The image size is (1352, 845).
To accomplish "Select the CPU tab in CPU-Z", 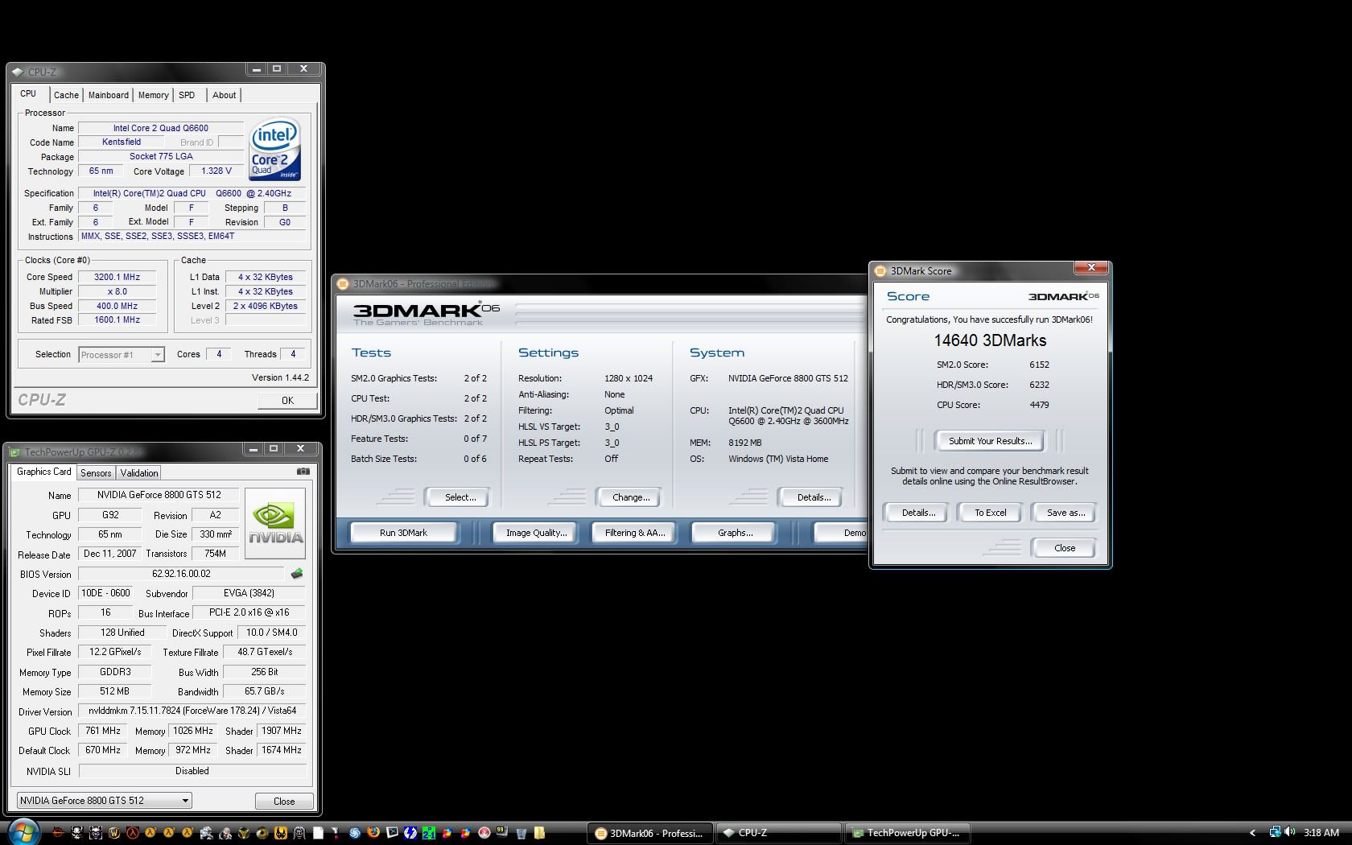I will coord(29,93).
